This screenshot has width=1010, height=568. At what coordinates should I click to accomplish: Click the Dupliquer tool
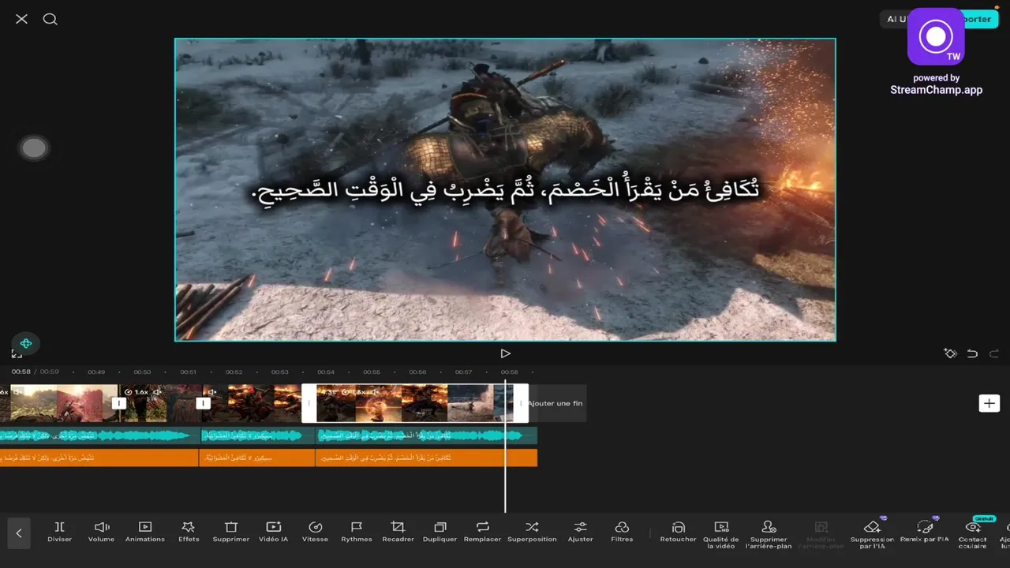tap(440, 532)
